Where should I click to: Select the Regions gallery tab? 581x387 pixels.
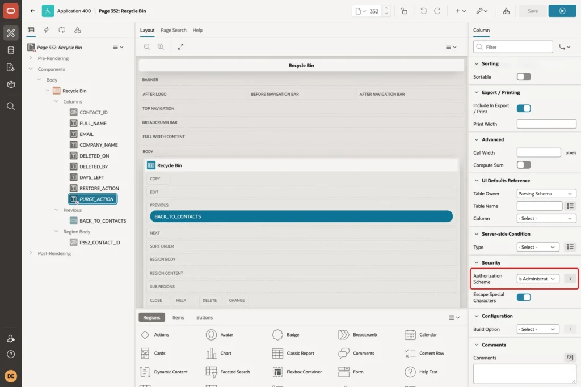(x=151, y=317)
